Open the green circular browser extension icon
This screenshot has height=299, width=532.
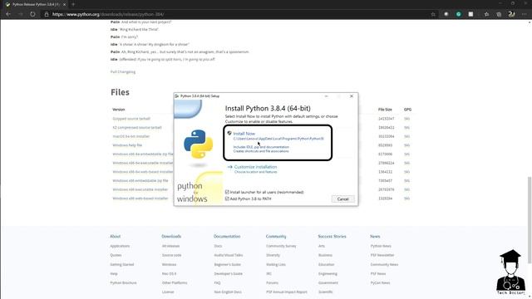point(458,14)
